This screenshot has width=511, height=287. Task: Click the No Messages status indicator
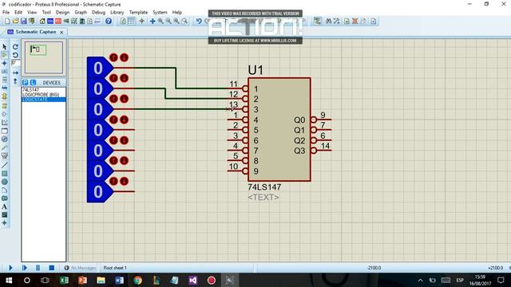(x=80, y=268)
